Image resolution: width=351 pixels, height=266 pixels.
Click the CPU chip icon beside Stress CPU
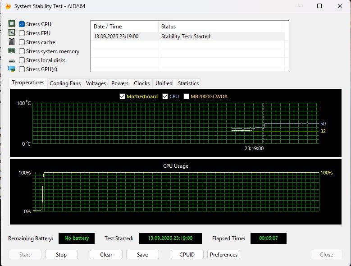(x=12, y=23)
